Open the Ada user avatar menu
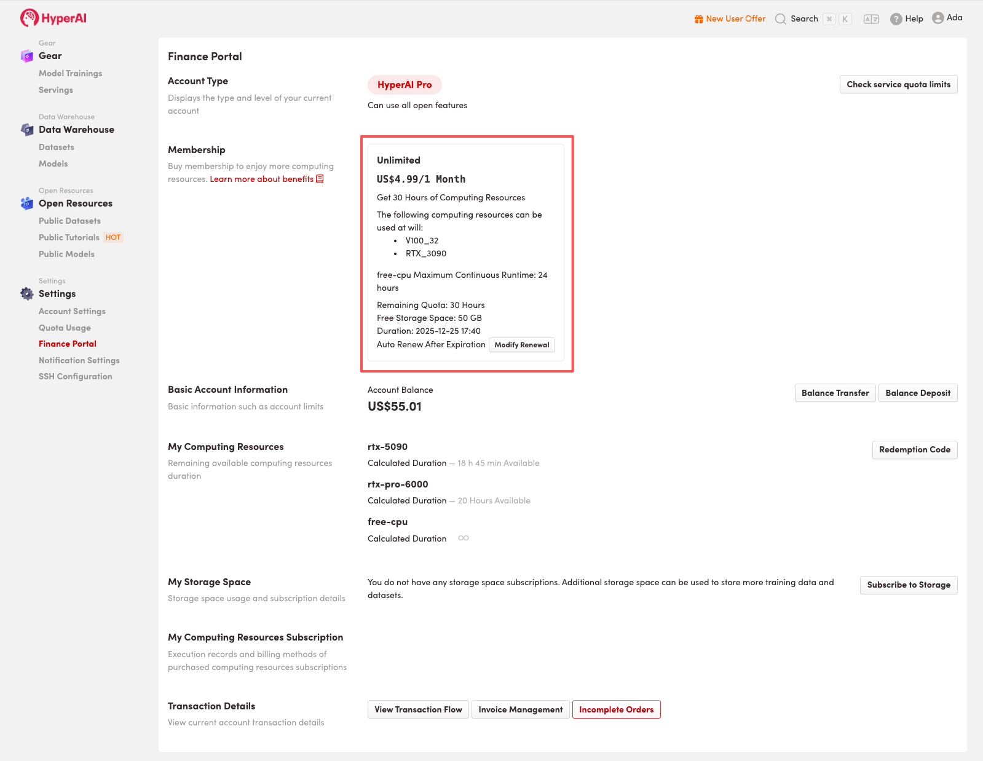Viewport: 983px width, 761px height. point(938,18)
